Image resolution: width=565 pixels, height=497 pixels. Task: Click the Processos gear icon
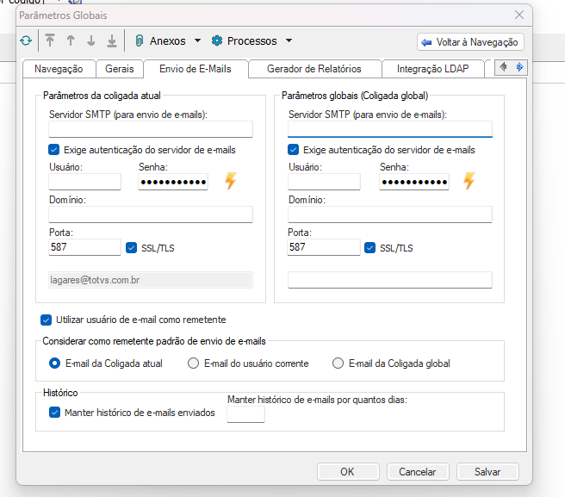point(217,40)
